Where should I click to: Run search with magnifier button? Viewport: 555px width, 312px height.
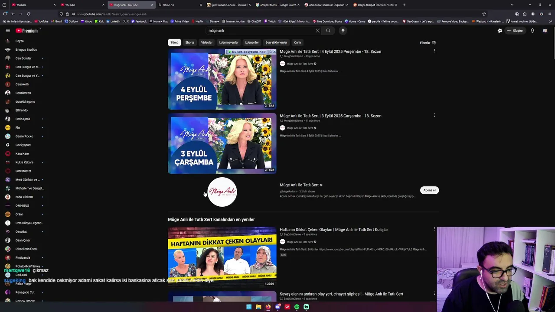click(x=328, y=31)
